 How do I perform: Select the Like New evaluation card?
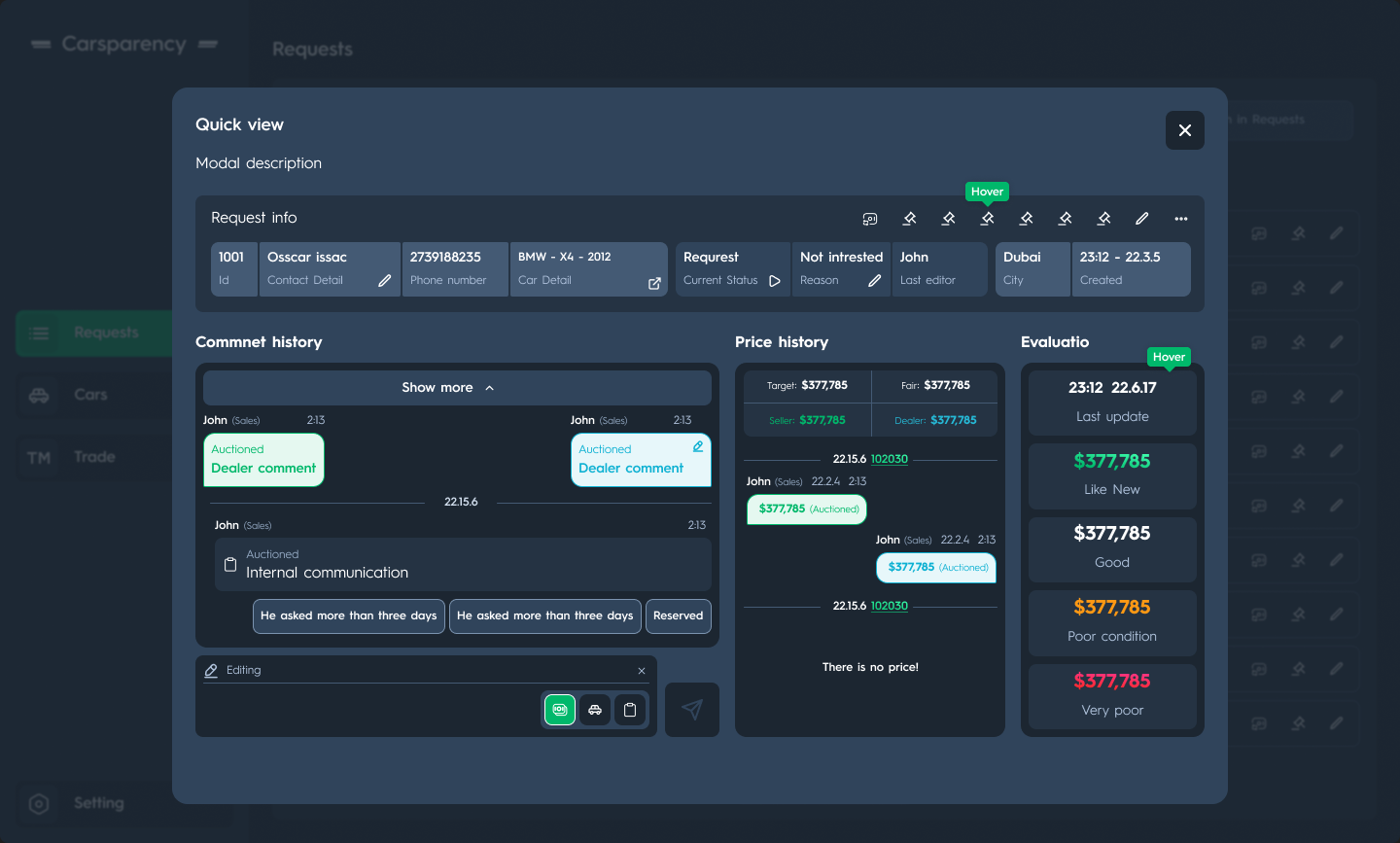(x=1112, y=475)
